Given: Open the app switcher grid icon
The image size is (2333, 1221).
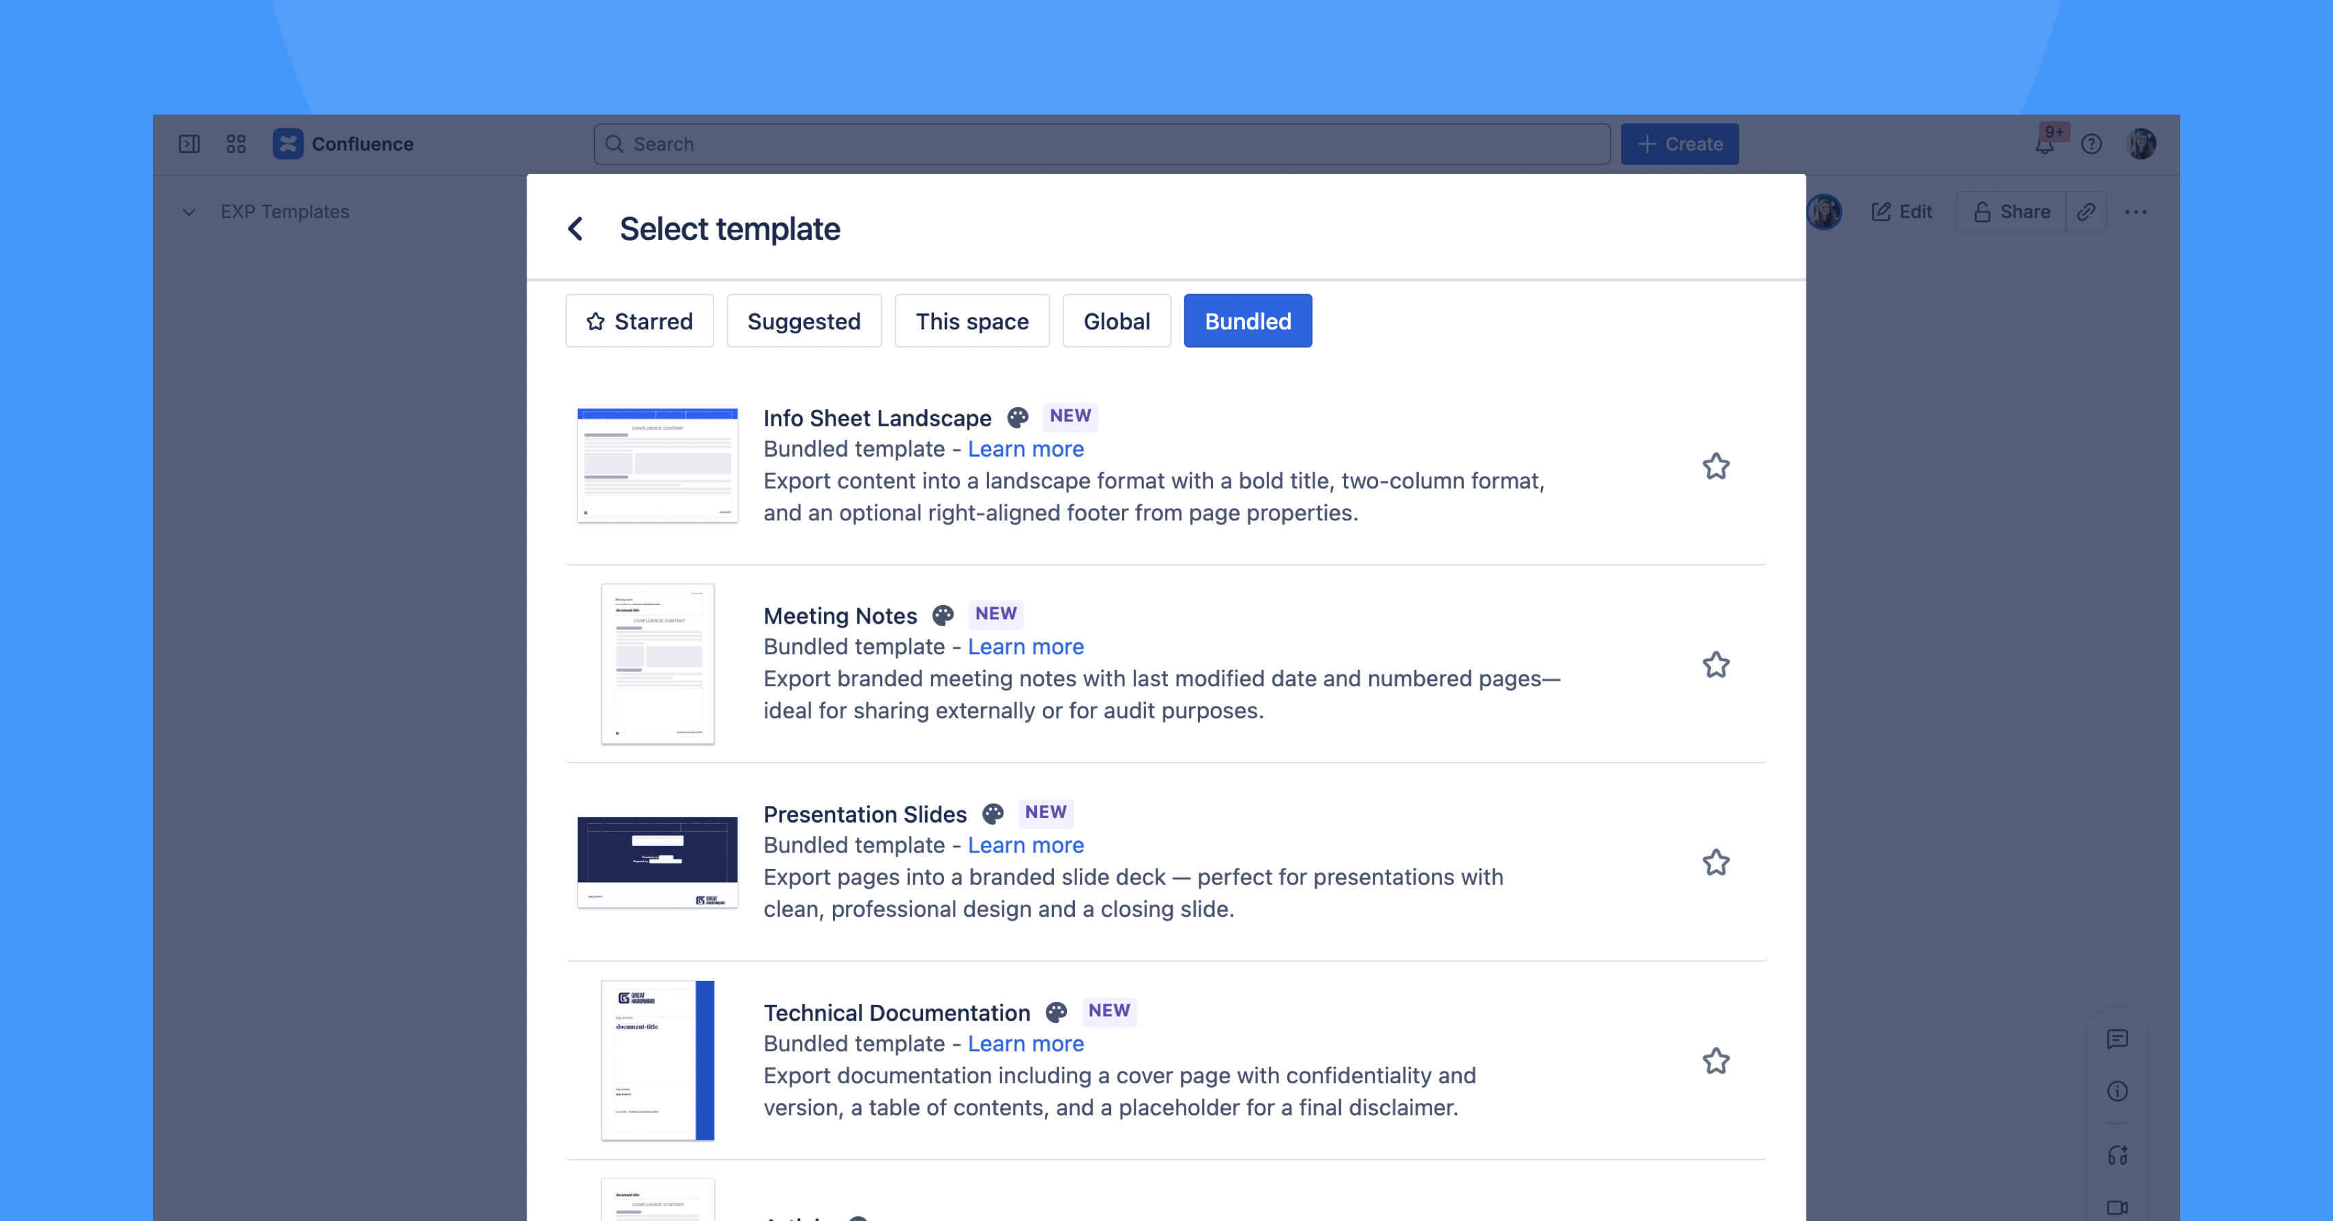Looking at the screenshot, I should coord(237,144).
